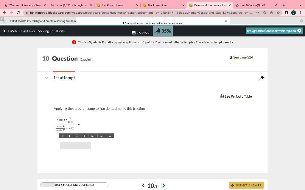Click the address bar URL
This screenshot has height=190, width=305.
click(x=141, y=12)
